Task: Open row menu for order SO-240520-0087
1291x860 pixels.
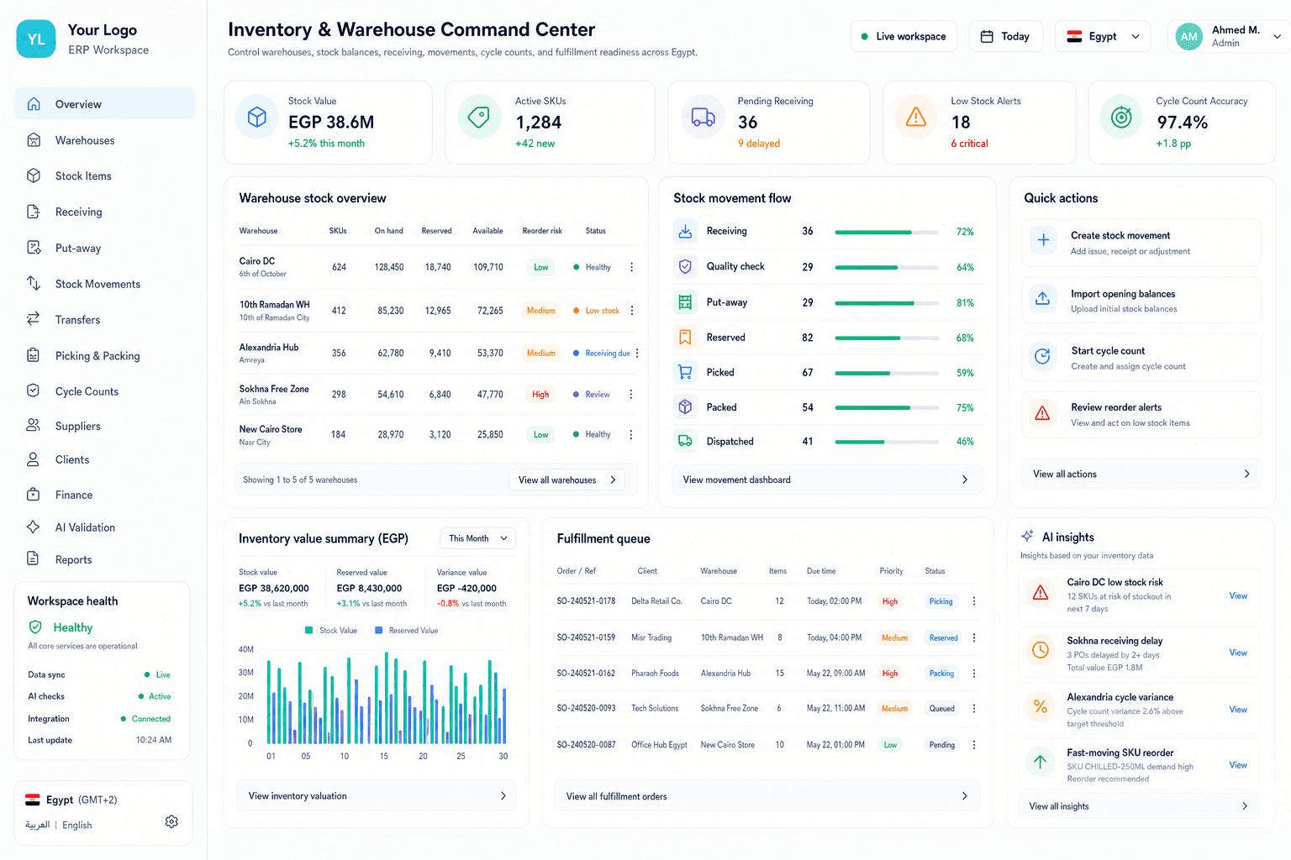Action: (x=974, y=745)
